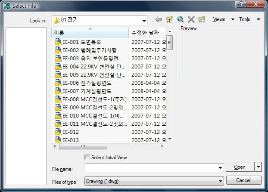The height and width of the screenshot is (192, 268).
Task: Sort by the 수정한 날짜 column header
Action: coord(147,32)
